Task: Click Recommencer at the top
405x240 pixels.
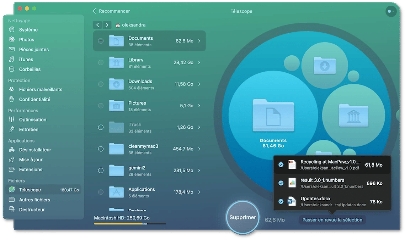Action: [111, 11]
